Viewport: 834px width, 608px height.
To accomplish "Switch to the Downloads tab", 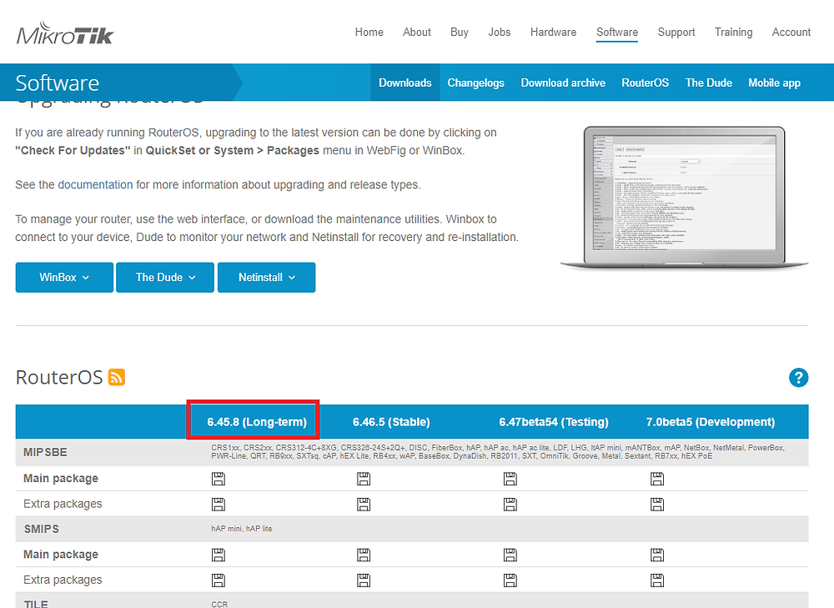I will (x=405, y=83).
